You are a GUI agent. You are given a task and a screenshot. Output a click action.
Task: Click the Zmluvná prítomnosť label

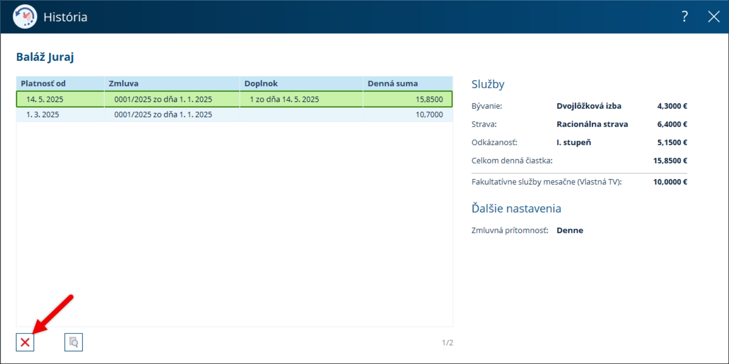[510, 230]
